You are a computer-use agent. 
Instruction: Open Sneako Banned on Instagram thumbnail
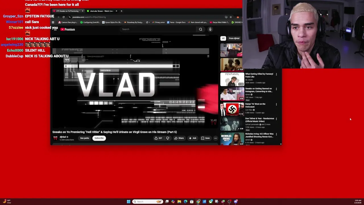point(232,94)
